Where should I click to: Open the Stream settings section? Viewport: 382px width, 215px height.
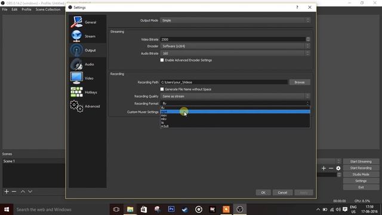click(x=88, y=36)
